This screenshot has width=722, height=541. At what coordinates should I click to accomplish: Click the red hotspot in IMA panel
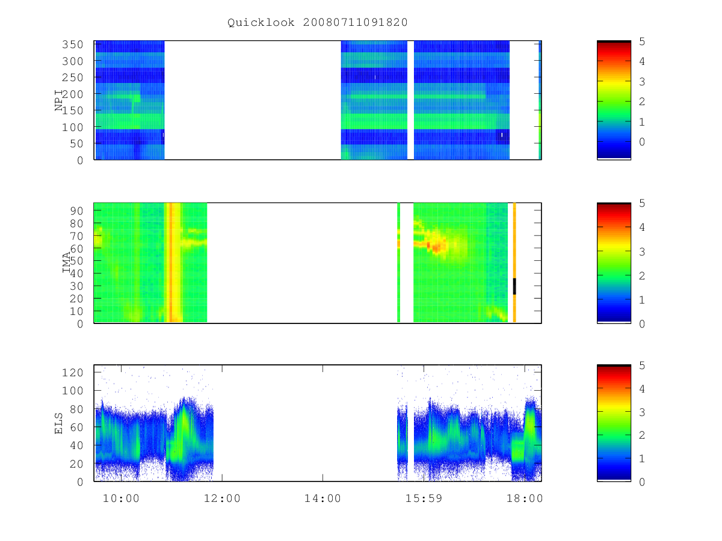tap(436, 246)
